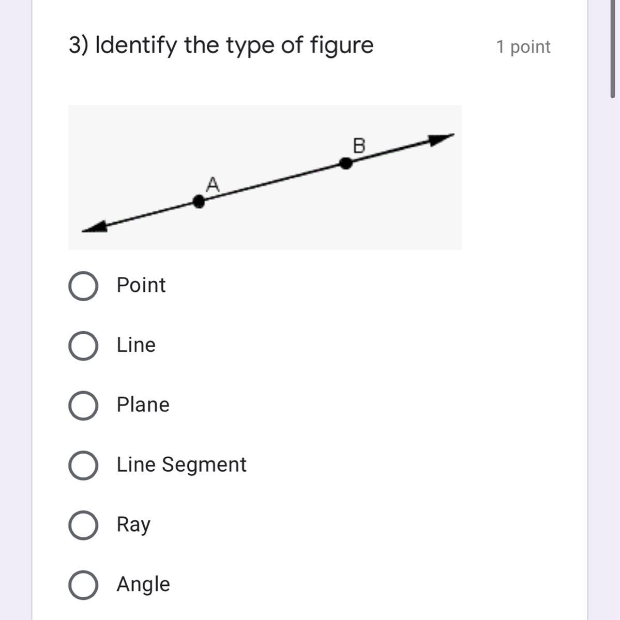620x620 pixels.
Task: Select the Point radio button
Action: [83, 286]
